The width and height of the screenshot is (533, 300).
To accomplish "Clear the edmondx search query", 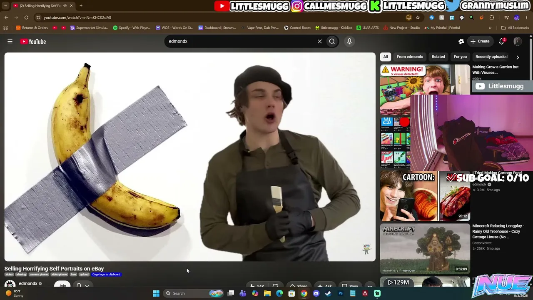I will click(x=320, y=41).
